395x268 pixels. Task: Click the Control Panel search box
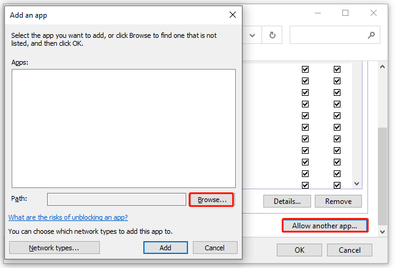click(x=334, y=35)
